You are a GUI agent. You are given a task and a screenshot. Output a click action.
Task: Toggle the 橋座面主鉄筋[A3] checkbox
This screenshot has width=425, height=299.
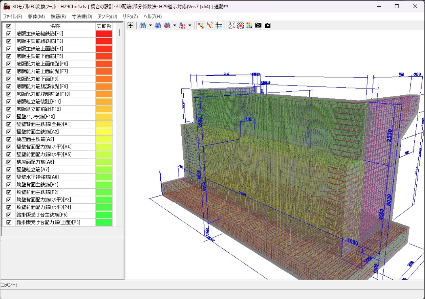pyautogui.click(x=9, y=139)
